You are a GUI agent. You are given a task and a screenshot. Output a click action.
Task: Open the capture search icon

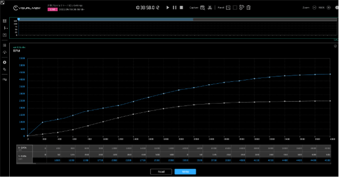(202, 8)
